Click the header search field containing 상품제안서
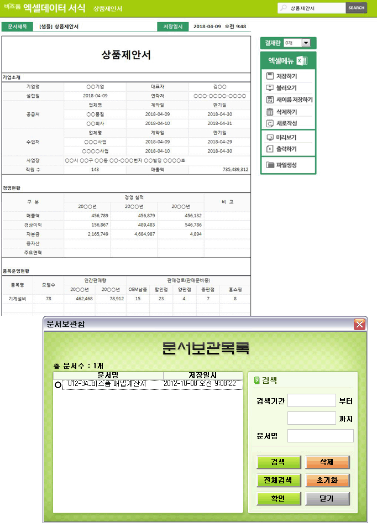 (312, 8)
